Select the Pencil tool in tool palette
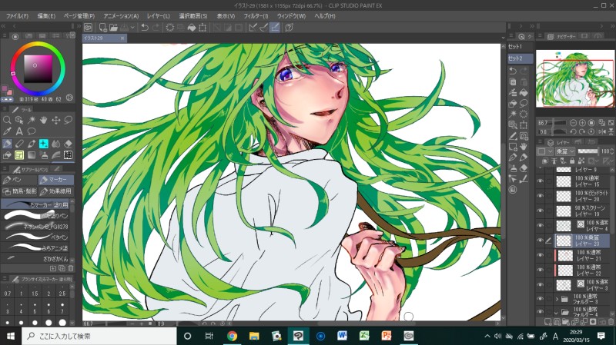This screenshot has height=345, width=616. 18,144
